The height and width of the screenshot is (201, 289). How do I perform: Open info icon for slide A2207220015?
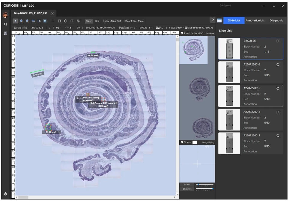tap(278, 88)
